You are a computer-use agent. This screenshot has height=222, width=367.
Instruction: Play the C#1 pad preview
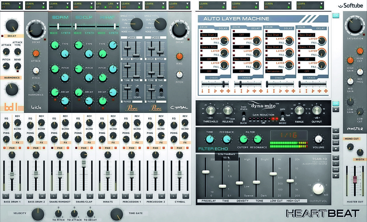[x=44, y=8]
